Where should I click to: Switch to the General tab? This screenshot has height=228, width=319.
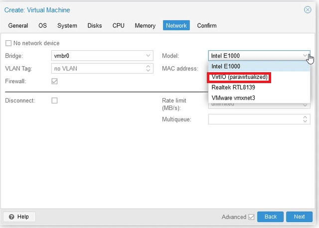click(x=18, y=25)
